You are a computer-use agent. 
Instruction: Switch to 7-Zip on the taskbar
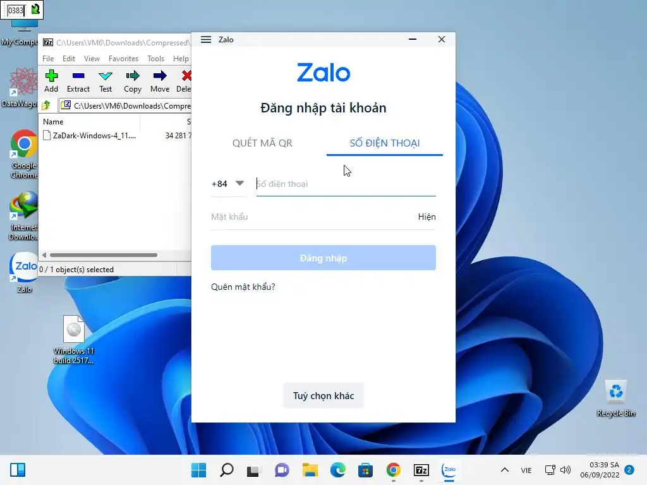(x=421, y=470)
